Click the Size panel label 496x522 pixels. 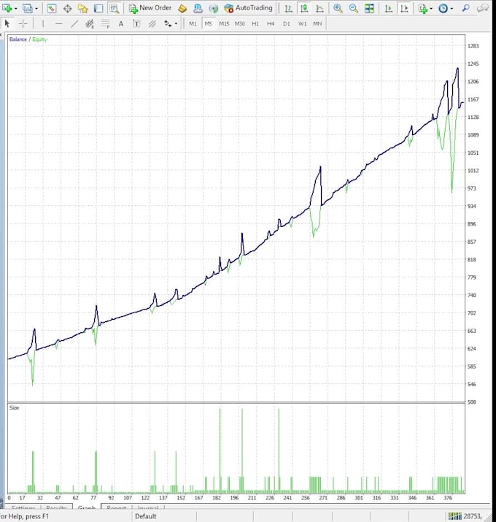(14, 408)
